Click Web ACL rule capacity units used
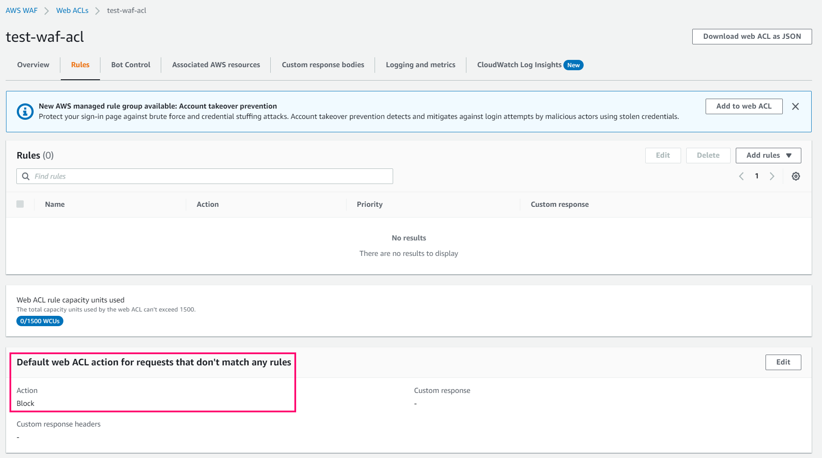 pos(70,300)
